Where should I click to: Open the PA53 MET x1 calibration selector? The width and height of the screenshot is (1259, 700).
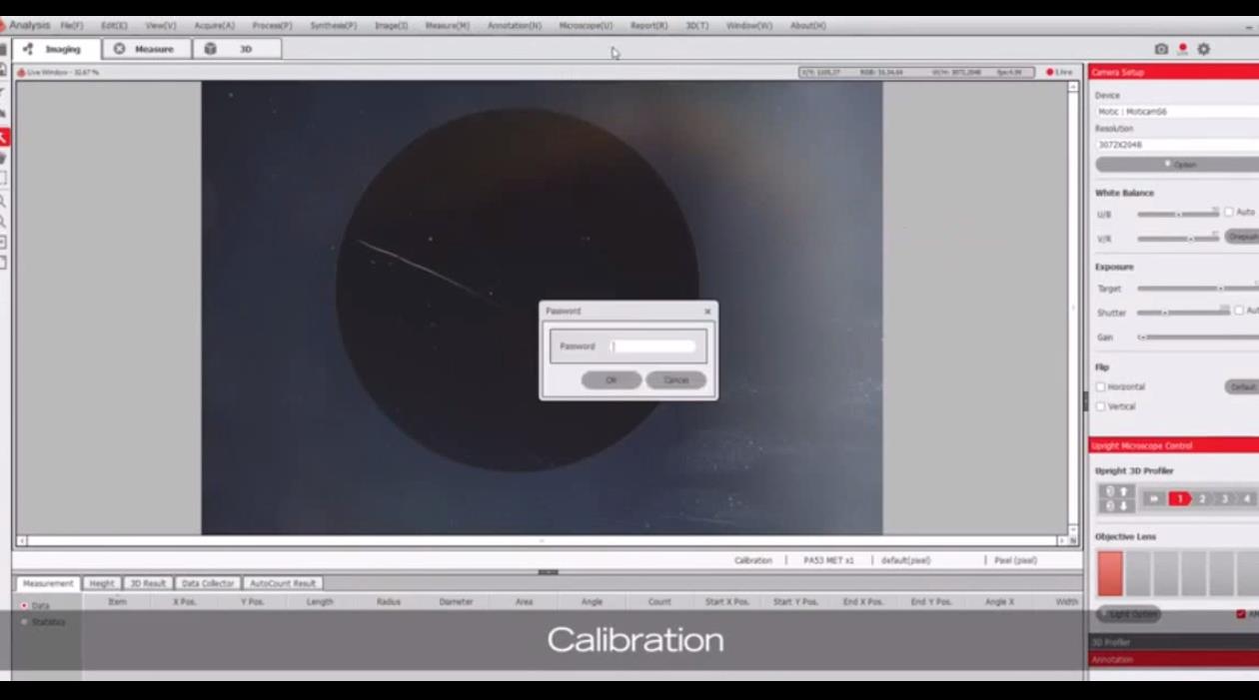(x=828, y=560)
